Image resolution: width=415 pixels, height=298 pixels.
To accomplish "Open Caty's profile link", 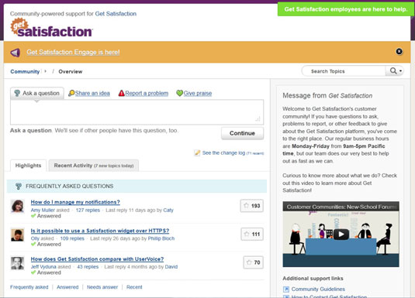I will (168, 211).
